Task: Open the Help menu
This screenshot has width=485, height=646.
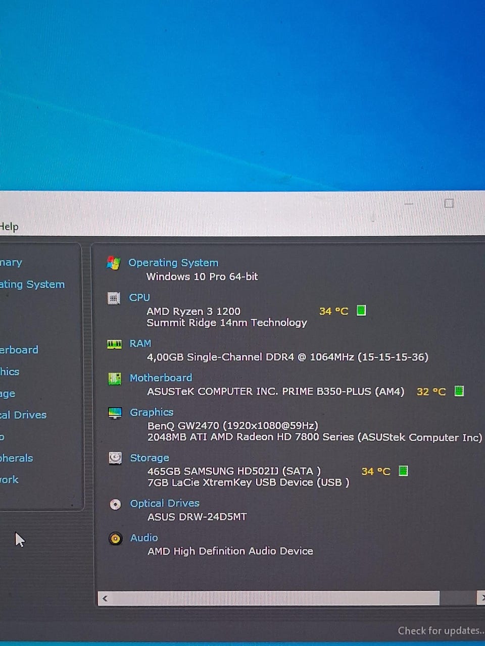Action: (9, 227)
